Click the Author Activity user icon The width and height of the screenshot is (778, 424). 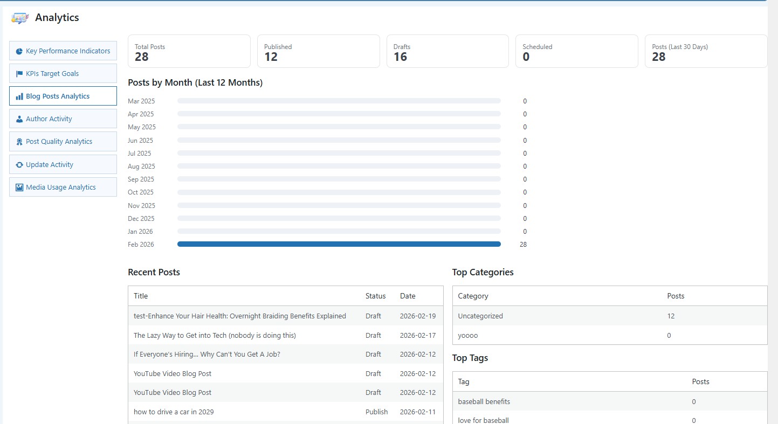(20, 119)
